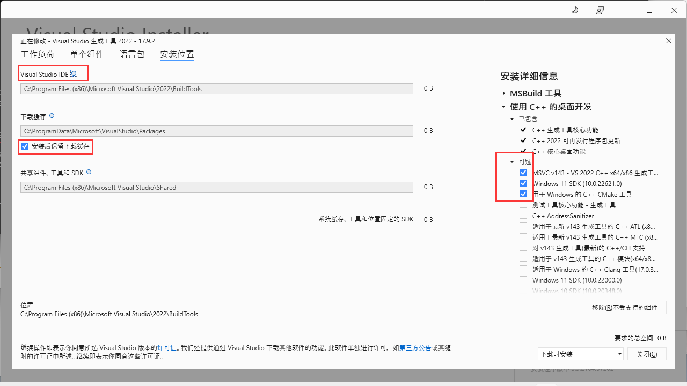Click the Visual Studio IDE path field

217,89
